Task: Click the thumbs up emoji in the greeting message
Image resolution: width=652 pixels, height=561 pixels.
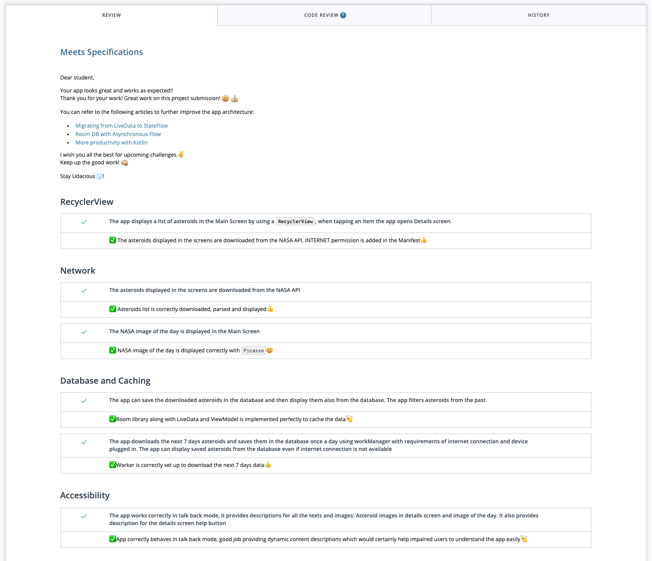Action: 234,98
